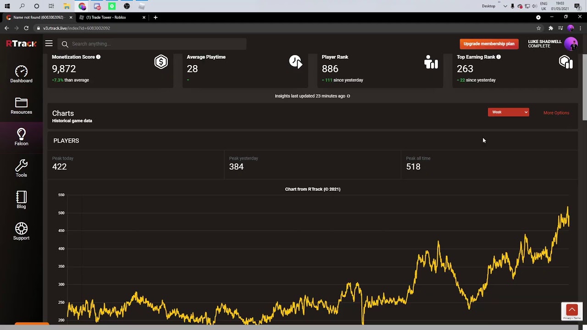
Task: Click the RTrack logo
Action: pos(21,44)
